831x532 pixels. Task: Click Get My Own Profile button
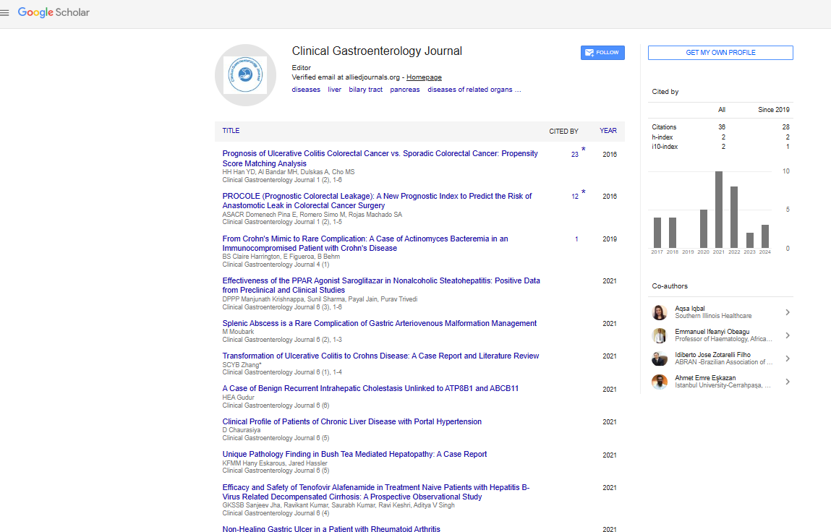pyautogui.click(x=720, y=53)
